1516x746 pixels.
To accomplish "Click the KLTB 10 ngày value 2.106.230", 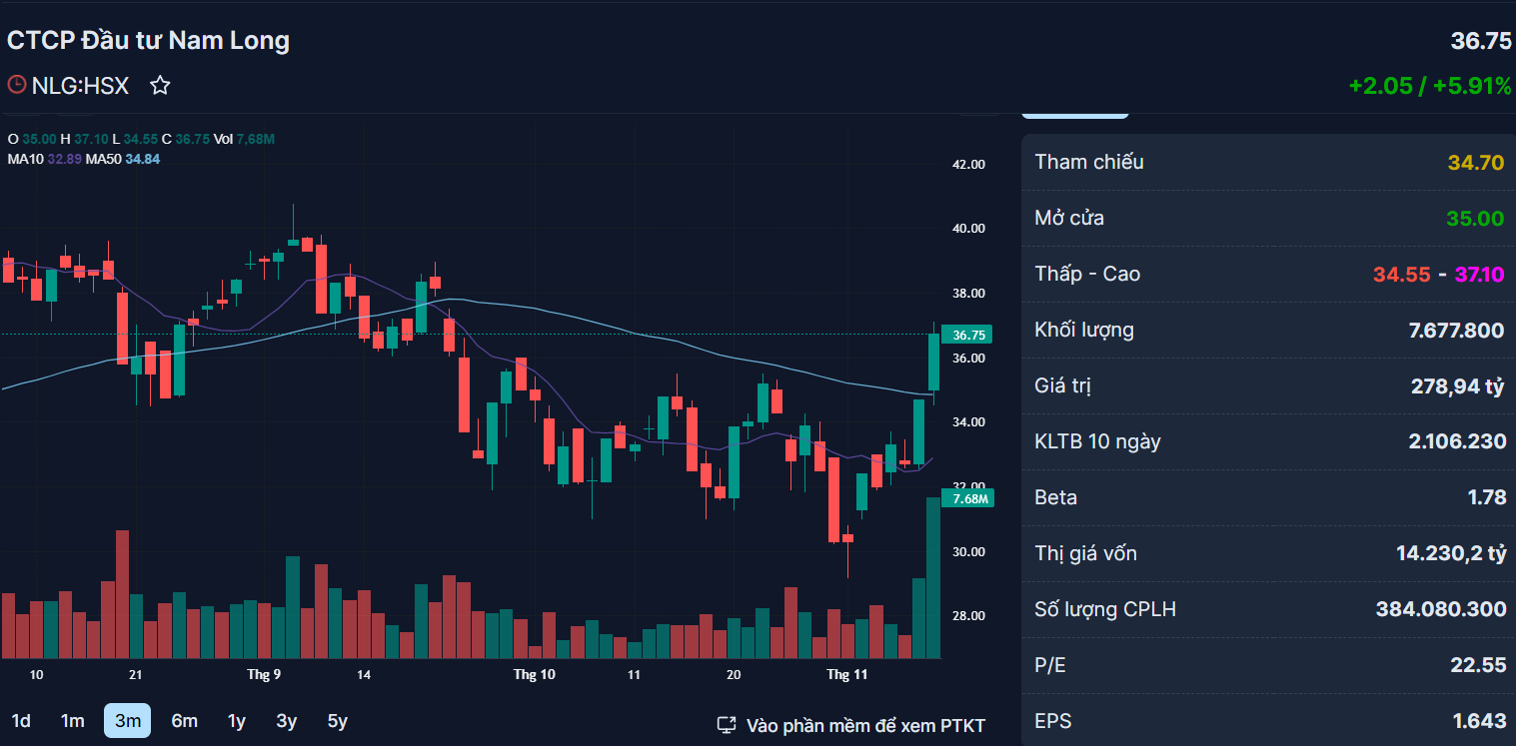I will point(1456,442).
